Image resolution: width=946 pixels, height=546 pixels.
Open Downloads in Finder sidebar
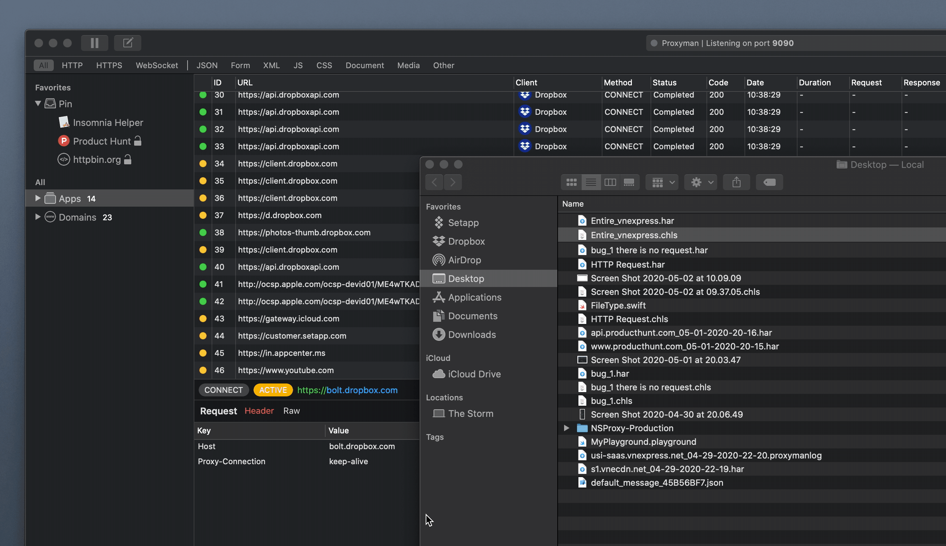click(472, 334)
